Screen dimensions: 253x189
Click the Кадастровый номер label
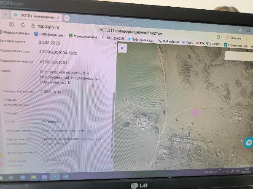point(15,51)
